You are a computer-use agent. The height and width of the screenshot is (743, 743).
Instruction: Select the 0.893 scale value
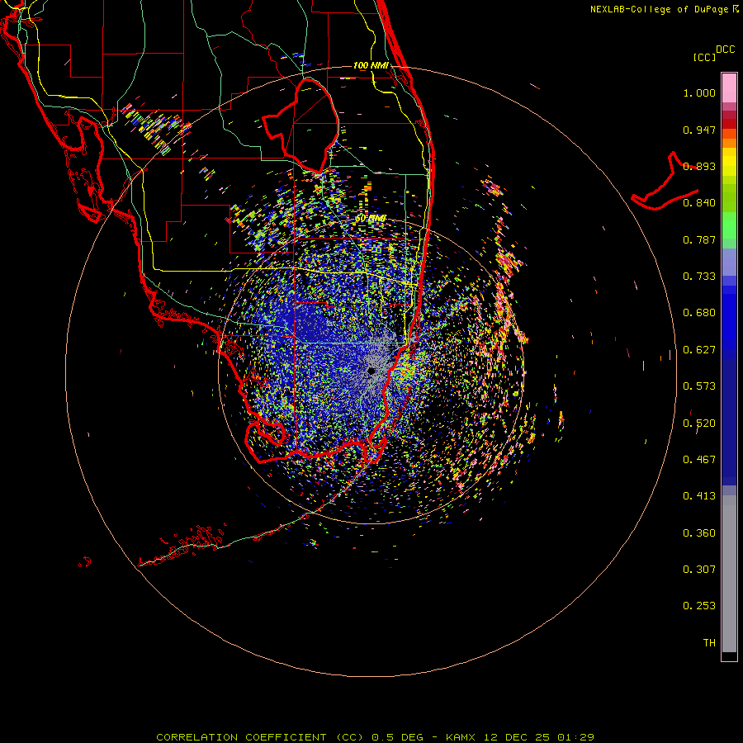click(x=699, y=166)
